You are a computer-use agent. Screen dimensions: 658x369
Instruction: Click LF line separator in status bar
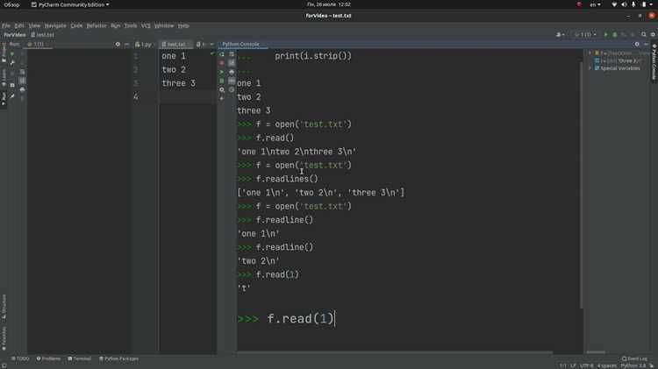click(x=573, y=365)
